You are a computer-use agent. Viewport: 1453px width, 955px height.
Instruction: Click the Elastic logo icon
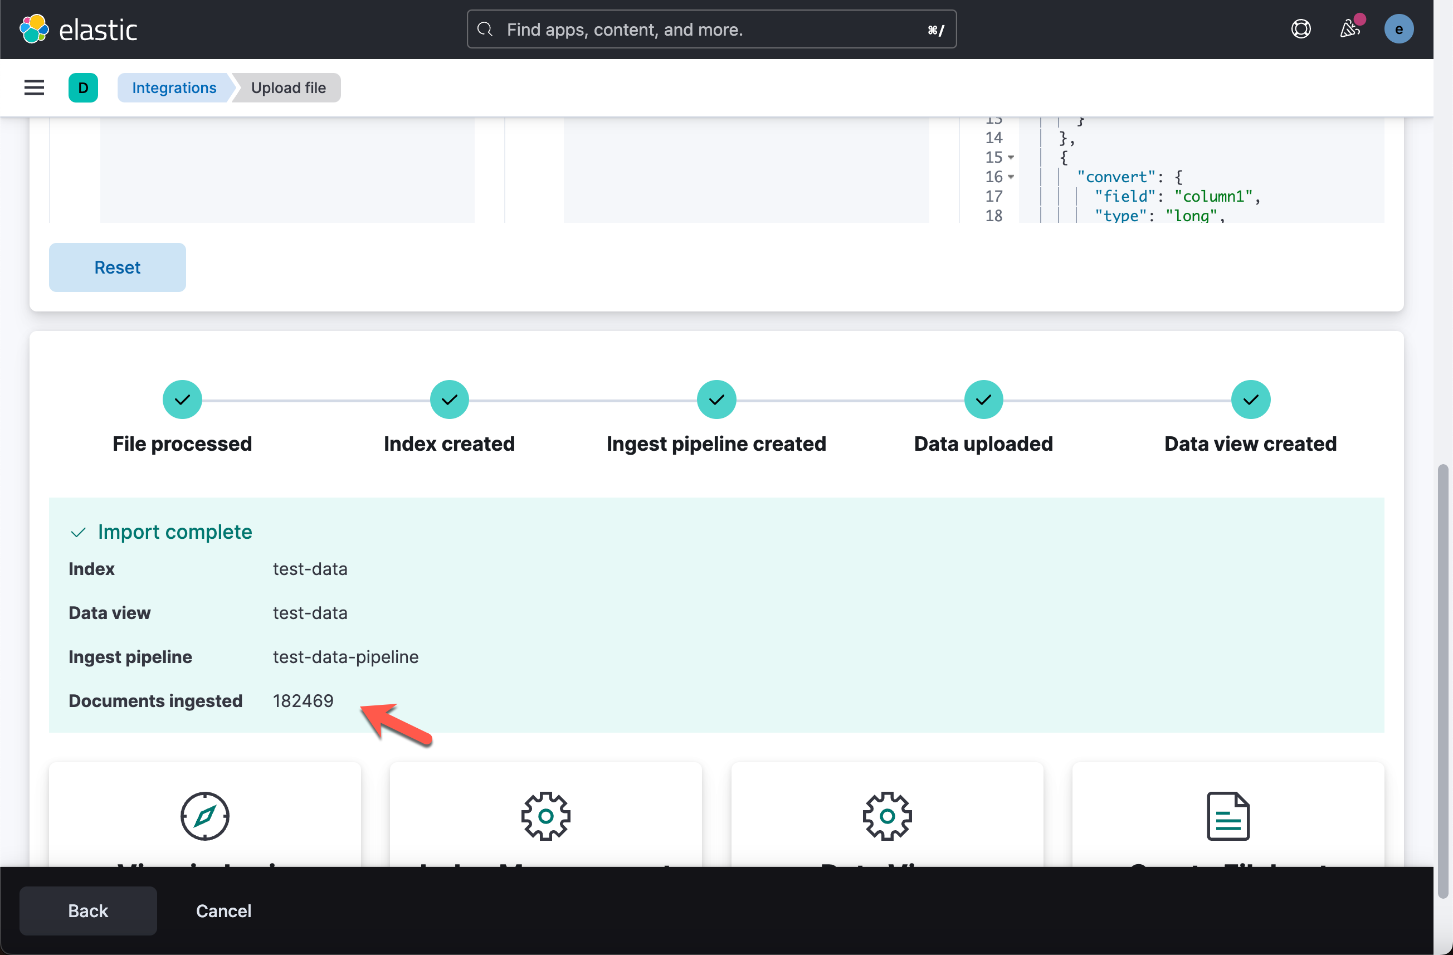pyautogui.click(x=33, y=29)
